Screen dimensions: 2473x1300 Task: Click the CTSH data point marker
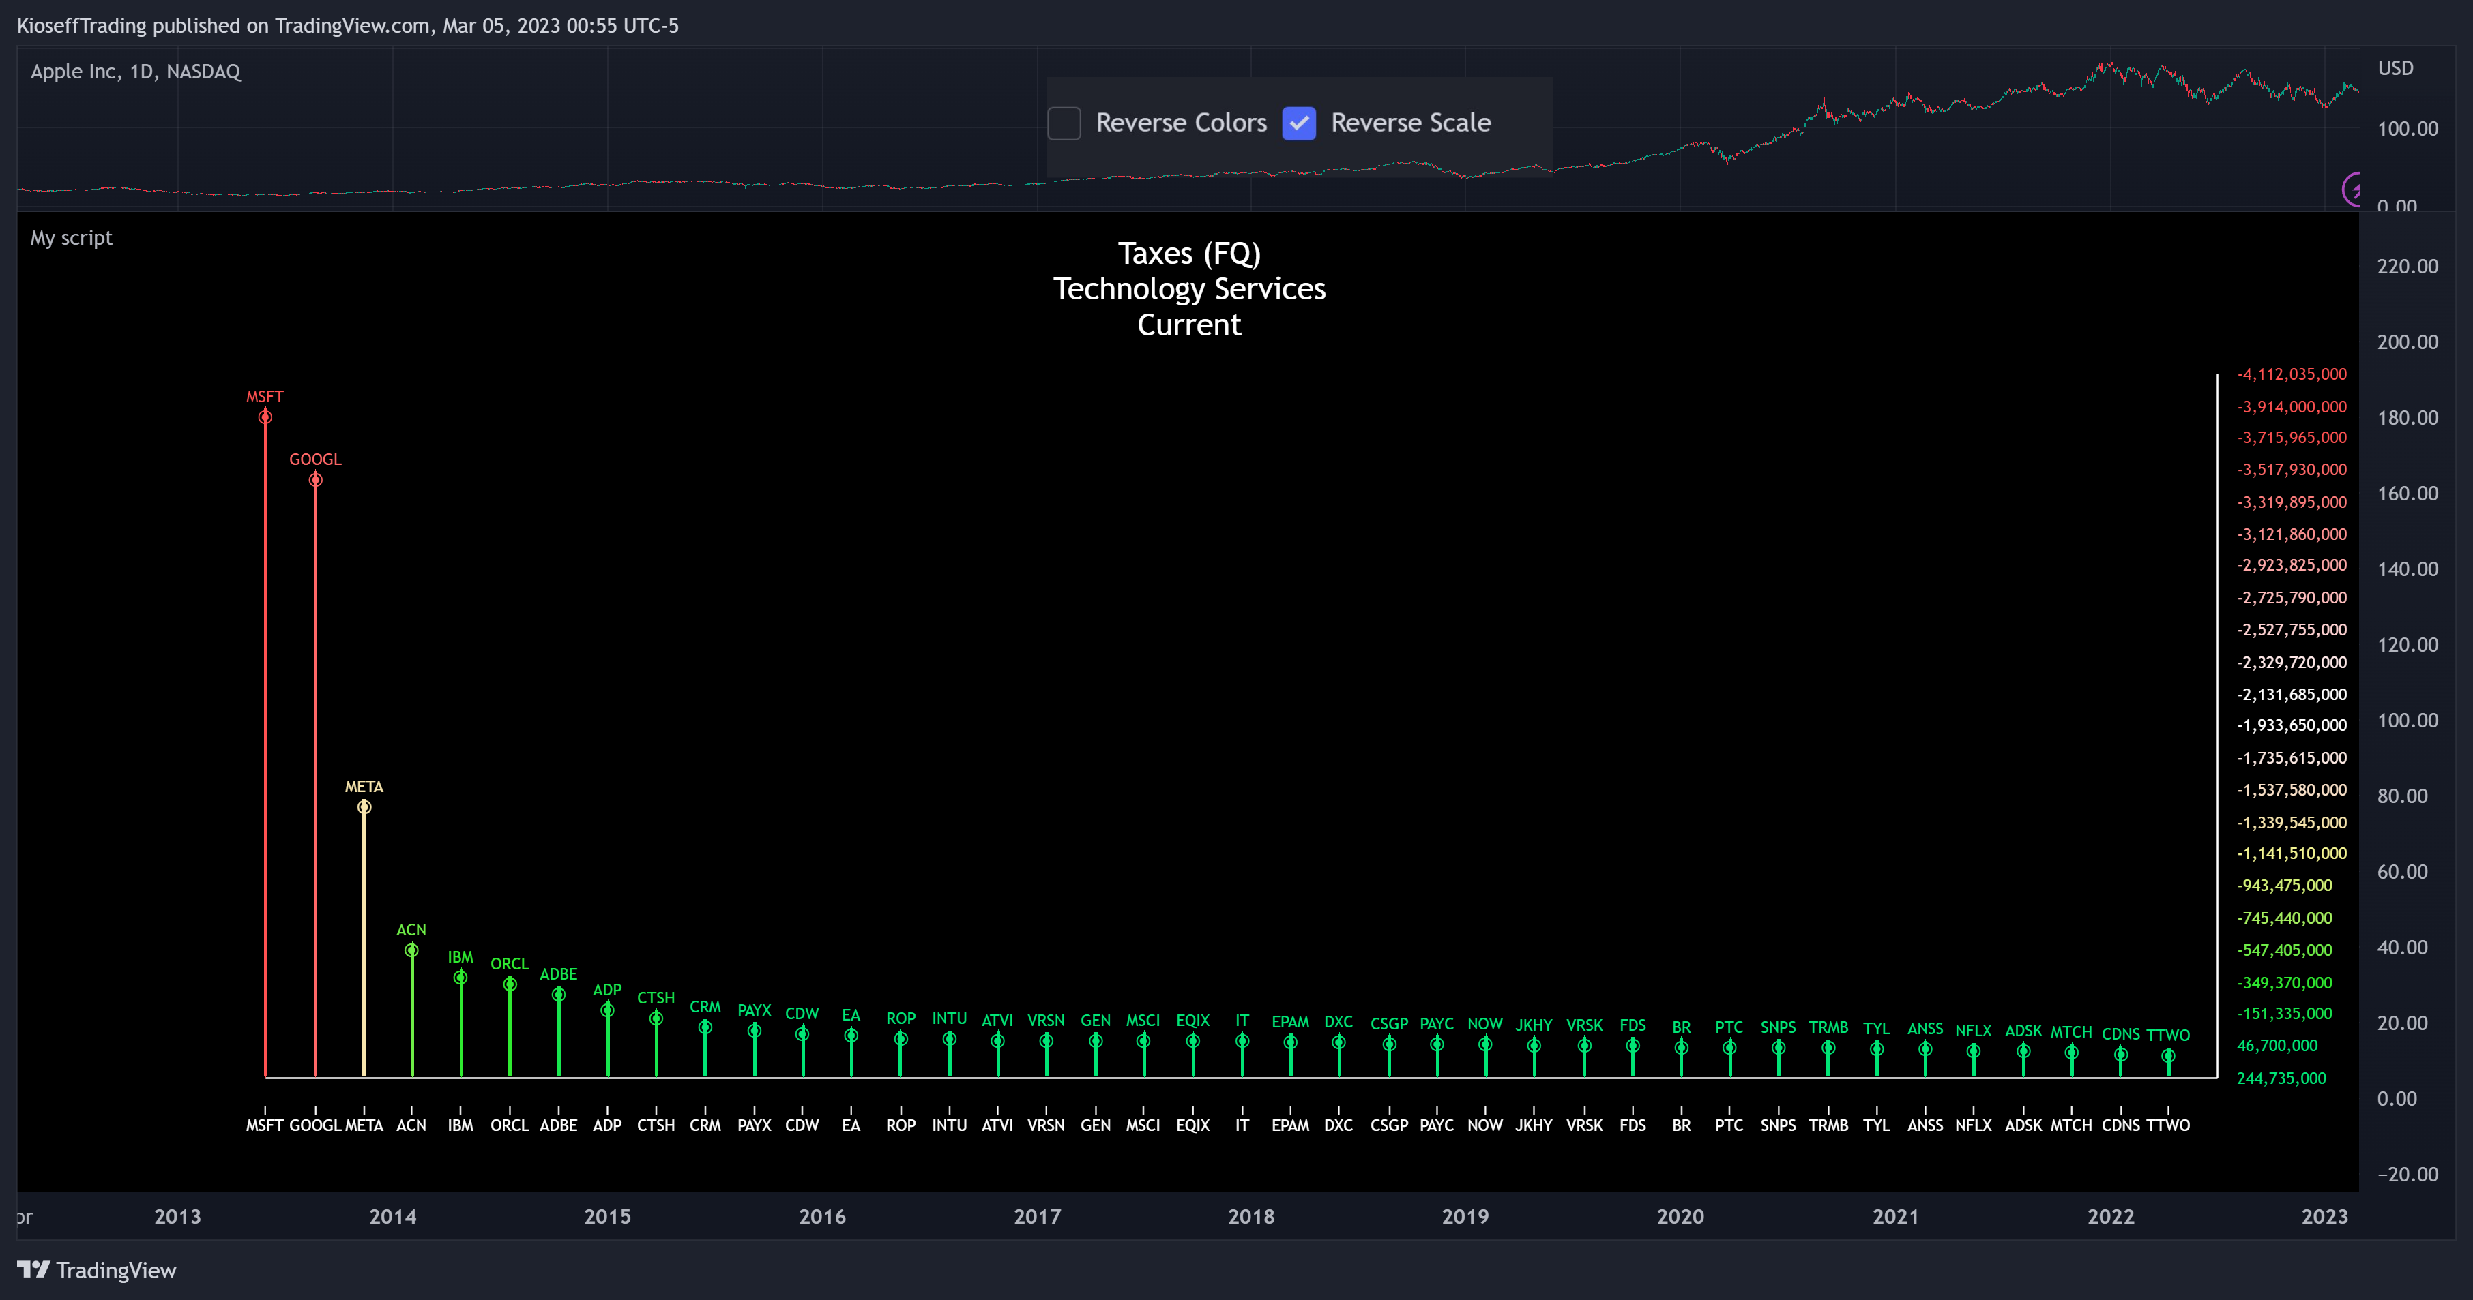tap(657, 1019)
